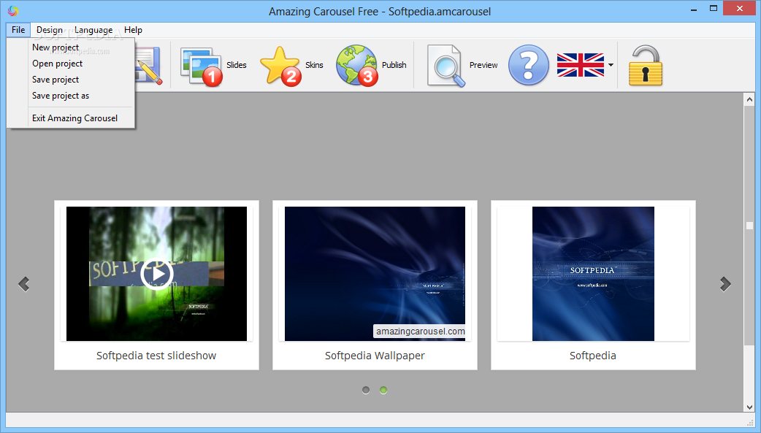
Task: Expand the language flag dropdown arrow
Action: [x=611, y=65]
